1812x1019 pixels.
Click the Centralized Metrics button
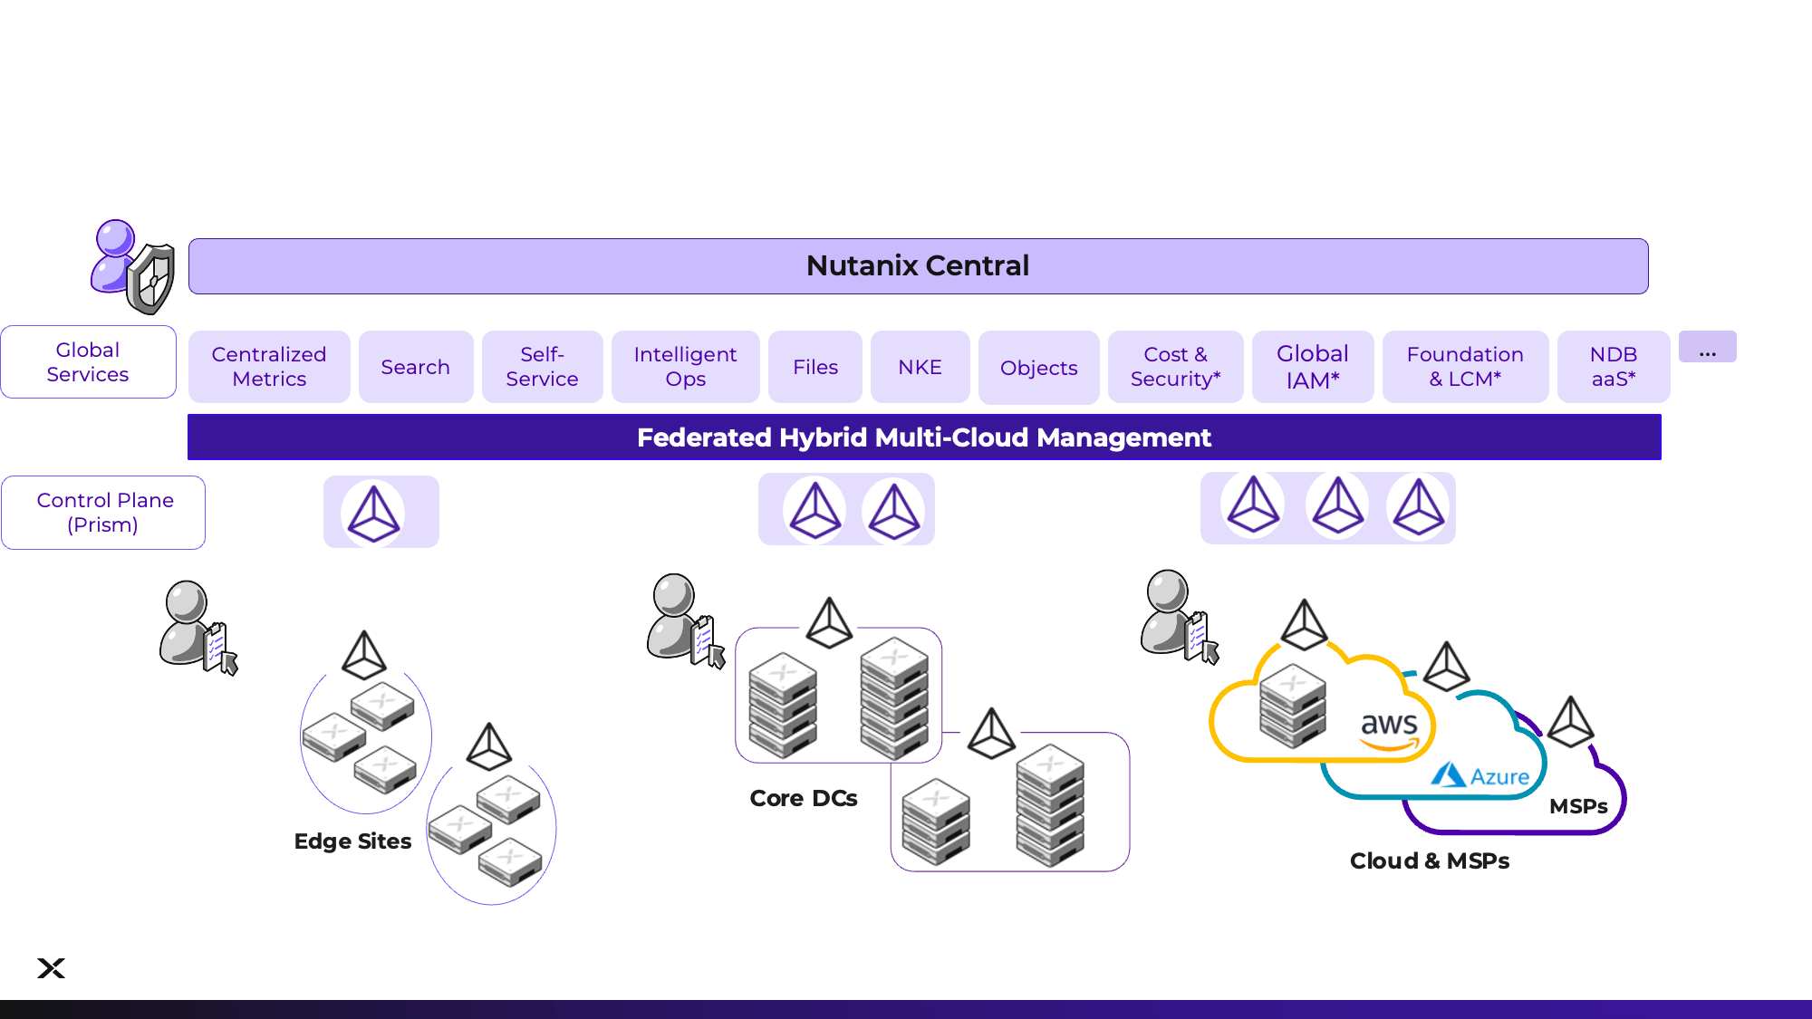pyautogui.click(x=269, y=367)
